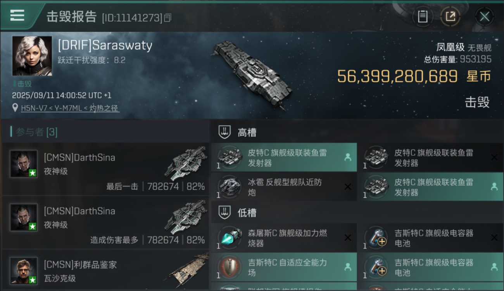Click the first 吉斯特C 旗舰级电容器电池 module icon
504x291 pixels.
376,238
